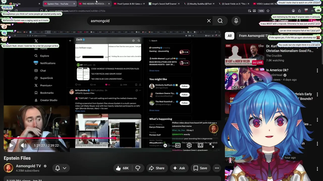Click Follow beside The Real Guardrail in video
The height and width of the screenshot is (181, 323).
[x=185, y=103]
